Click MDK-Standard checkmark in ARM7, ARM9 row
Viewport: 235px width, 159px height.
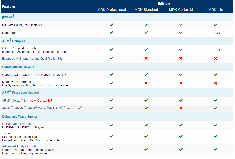pyautogui.click(x=146, y=108)
